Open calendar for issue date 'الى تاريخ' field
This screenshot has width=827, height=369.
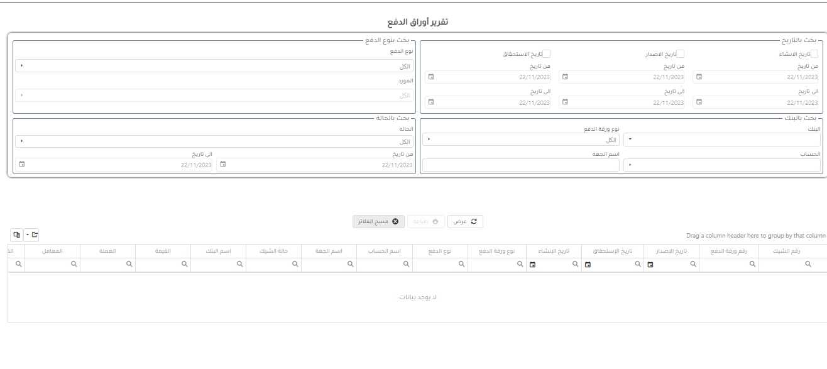coord(565,102)
